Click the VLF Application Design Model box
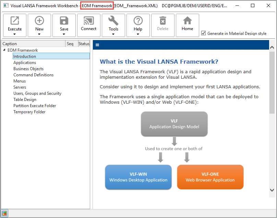 [x=174, y=124]
